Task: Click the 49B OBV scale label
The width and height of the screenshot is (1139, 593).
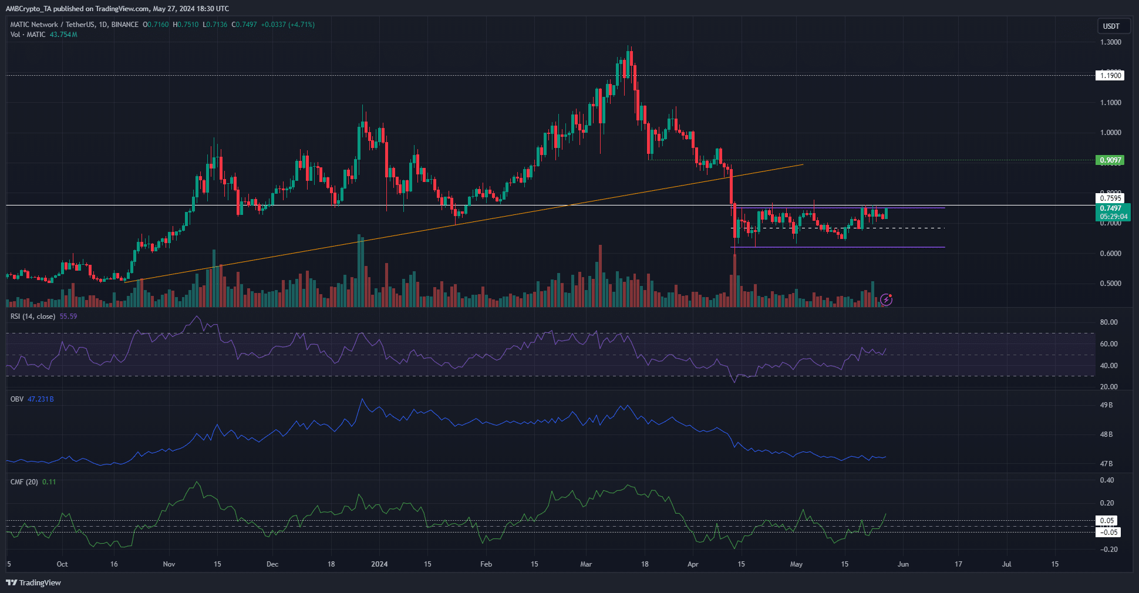Action: pos(1106,405)
